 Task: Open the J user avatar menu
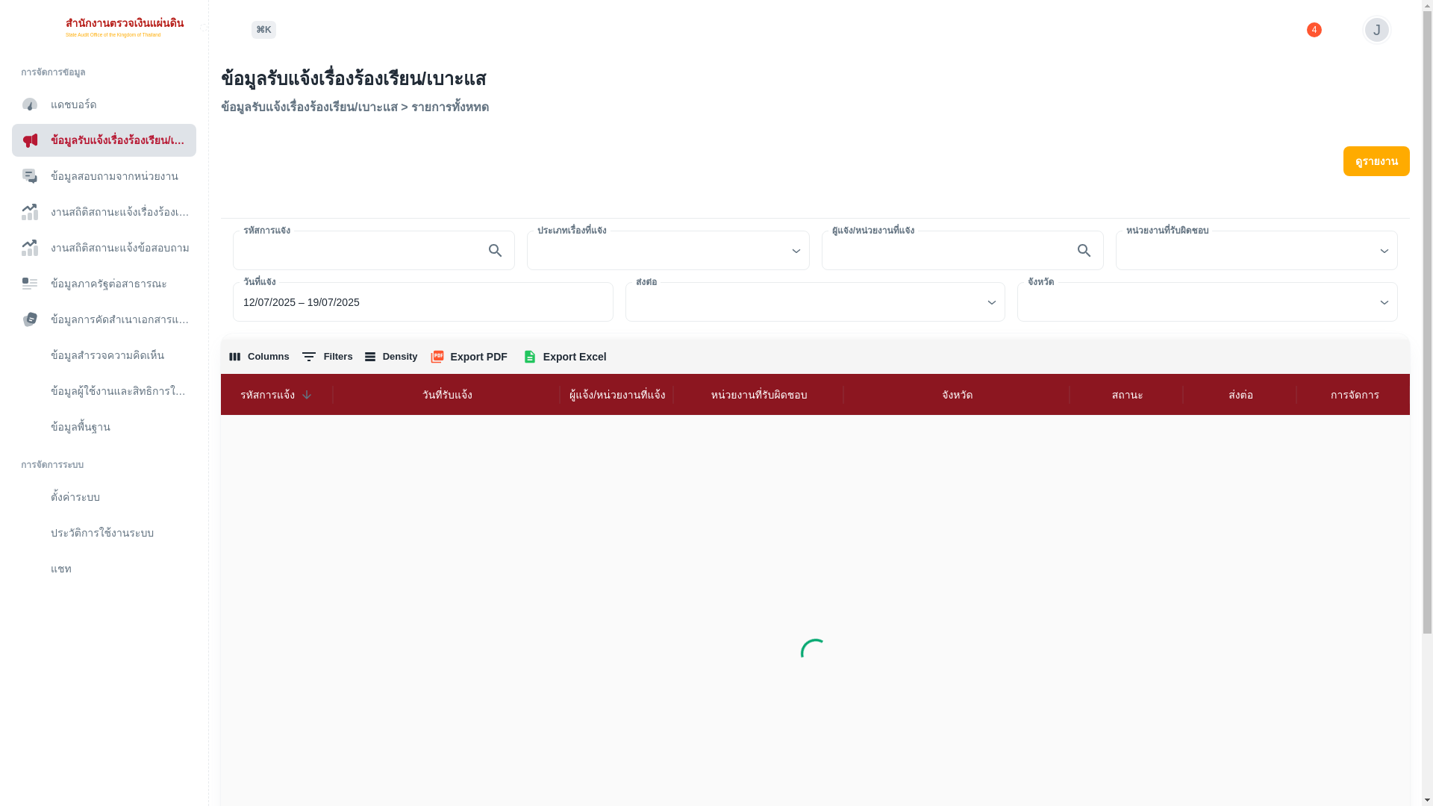point(1377,30)
